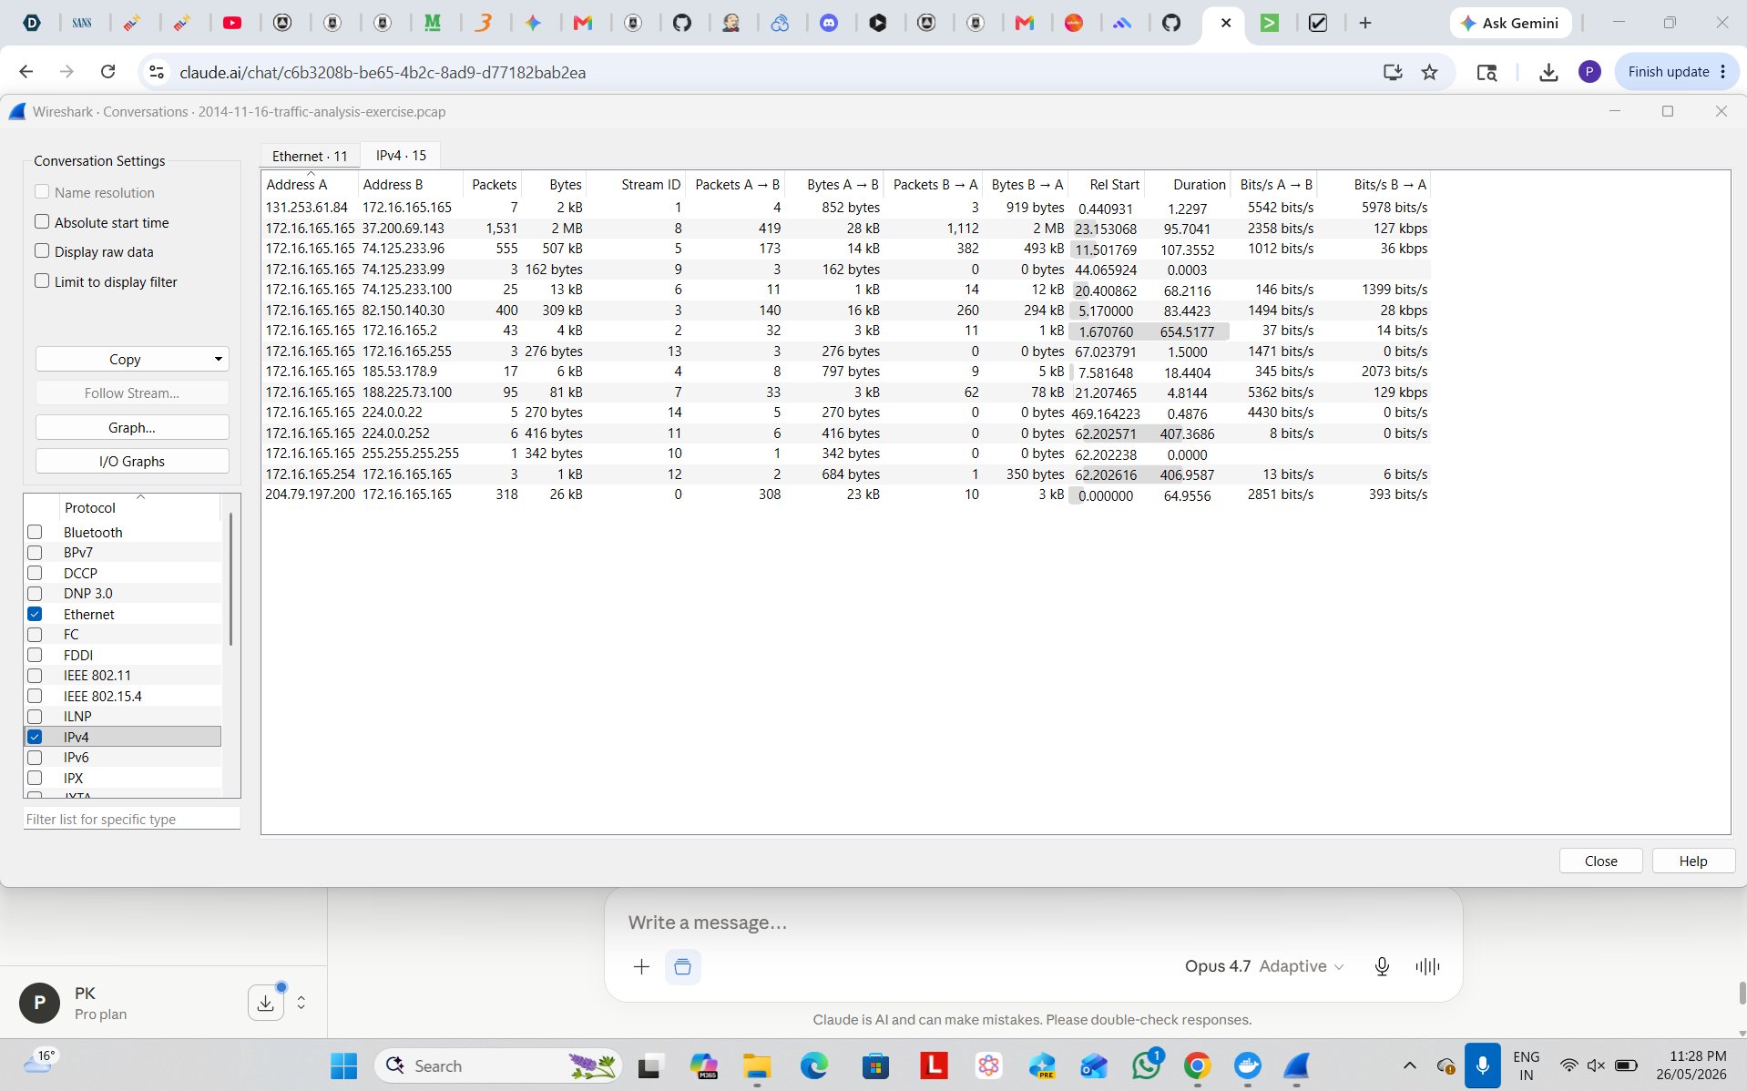Image resolution: width=1747 pixels, height=1091 pixels.
Task: Open the Chrome profile avatar P
Action: 1589,72
